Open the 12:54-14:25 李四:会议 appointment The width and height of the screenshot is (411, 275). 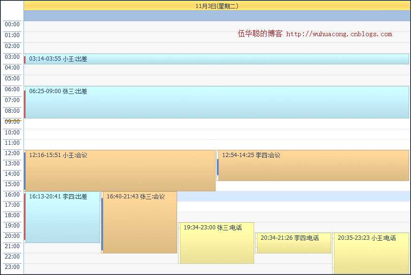tap(313, 165)
